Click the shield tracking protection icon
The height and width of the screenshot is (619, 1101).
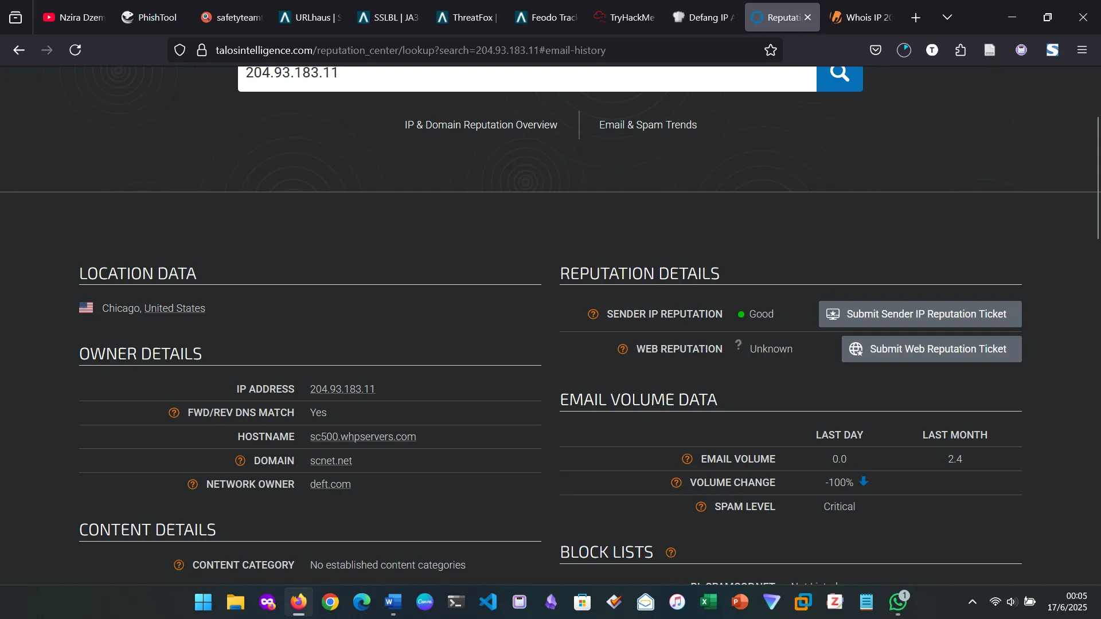tap(179, 50)
